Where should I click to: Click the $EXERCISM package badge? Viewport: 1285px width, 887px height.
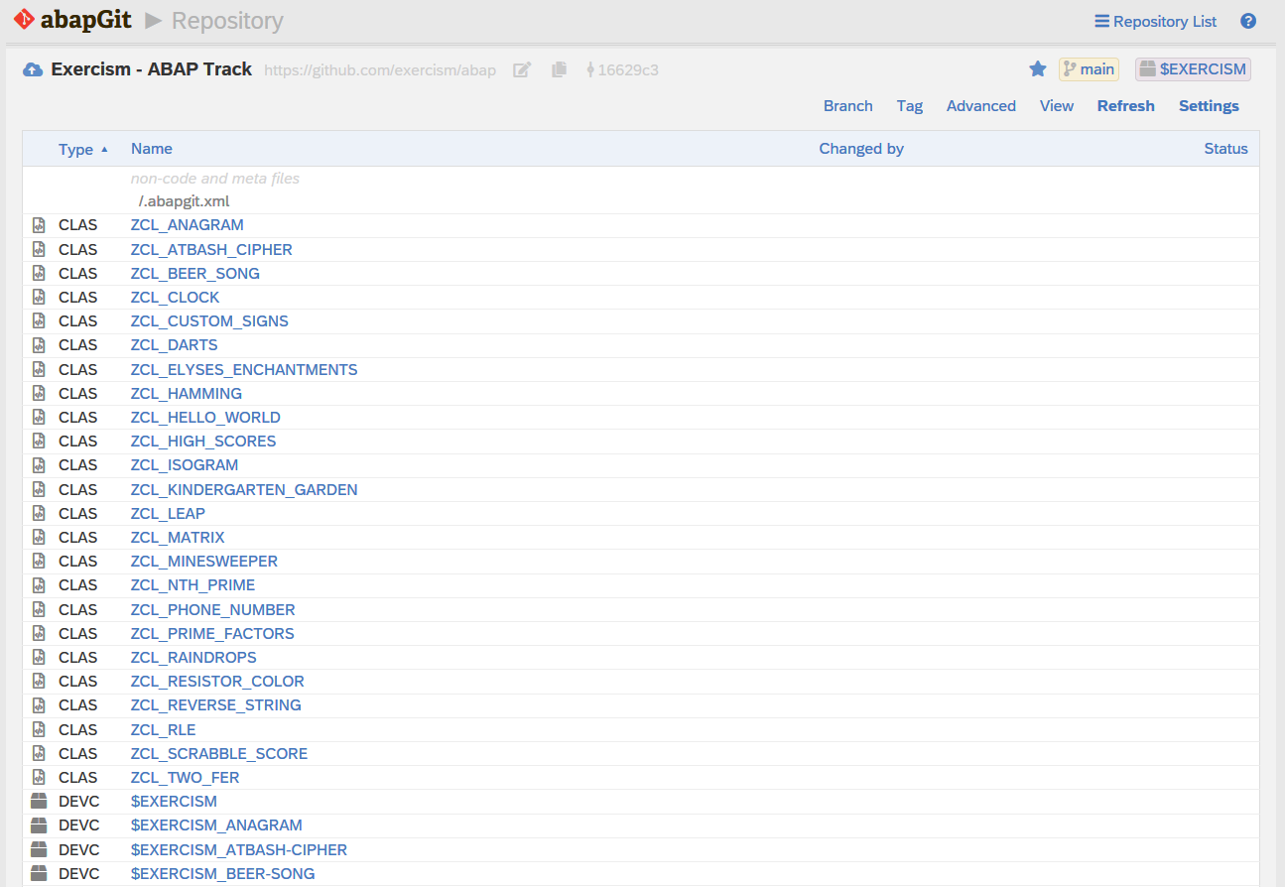1193,68
